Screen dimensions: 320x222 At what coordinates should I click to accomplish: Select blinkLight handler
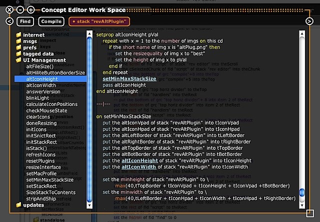[x=37, y=98]
